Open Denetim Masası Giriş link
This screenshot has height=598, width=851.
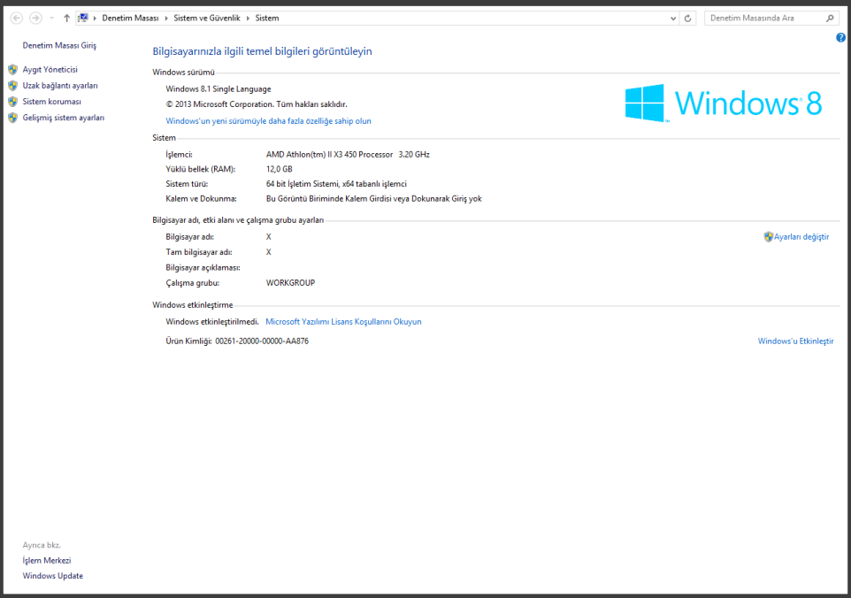click(59, 45)
